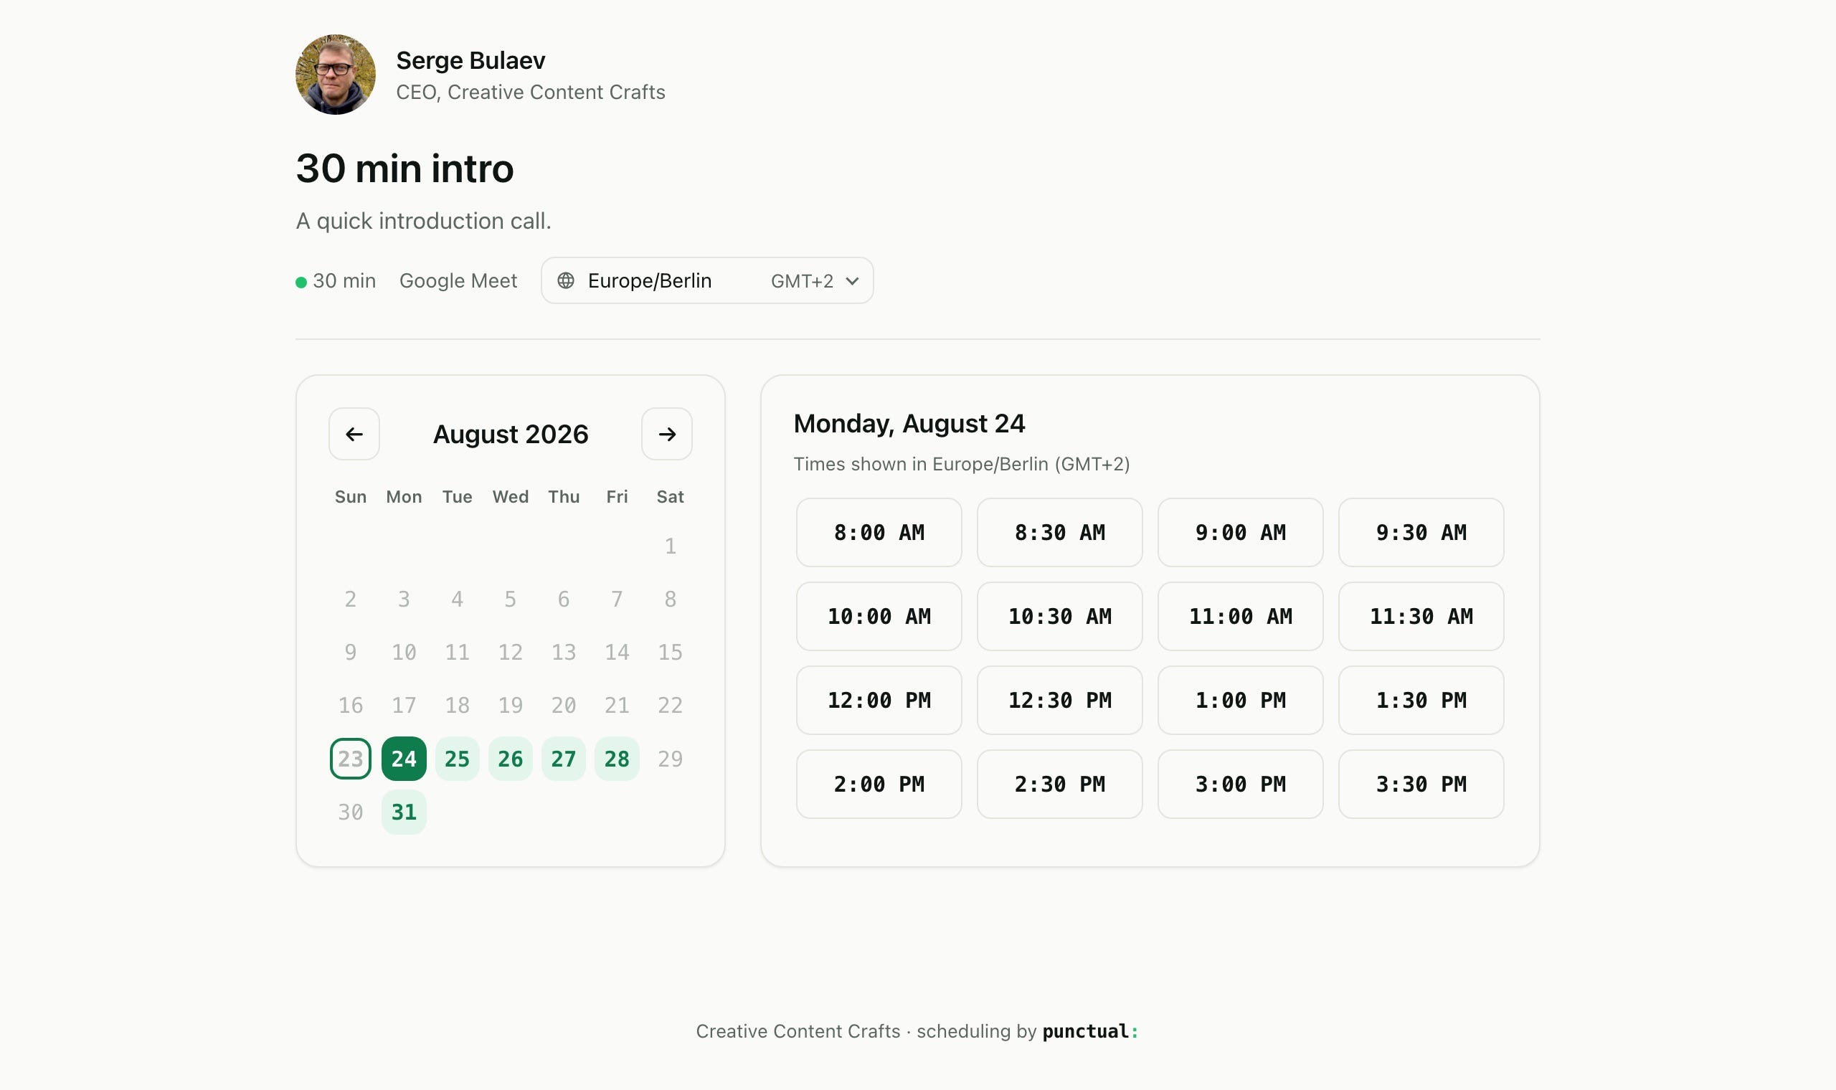Choose August 26 on the calendar
1836x1090 pixels.
(511, 759)
